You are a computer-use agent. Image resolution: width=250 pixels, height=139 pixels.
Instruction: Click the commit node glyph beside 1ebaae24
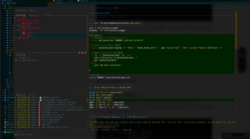click(x=16, y=117)
